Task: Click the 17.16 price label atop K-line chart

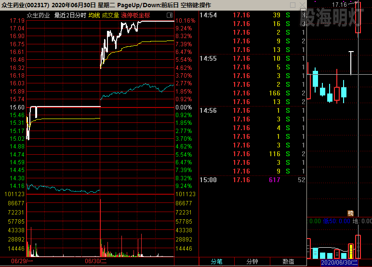Action: pos(339,5)
